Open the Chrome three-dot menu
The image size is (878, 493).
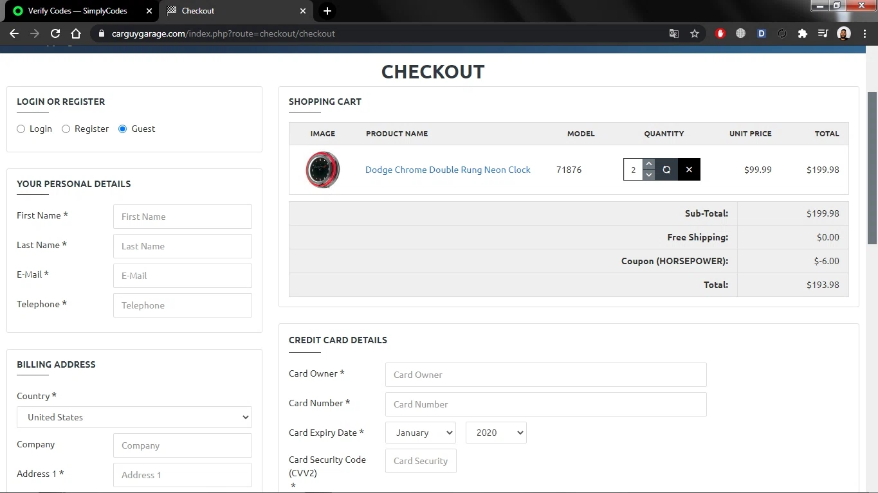(864, 33)
